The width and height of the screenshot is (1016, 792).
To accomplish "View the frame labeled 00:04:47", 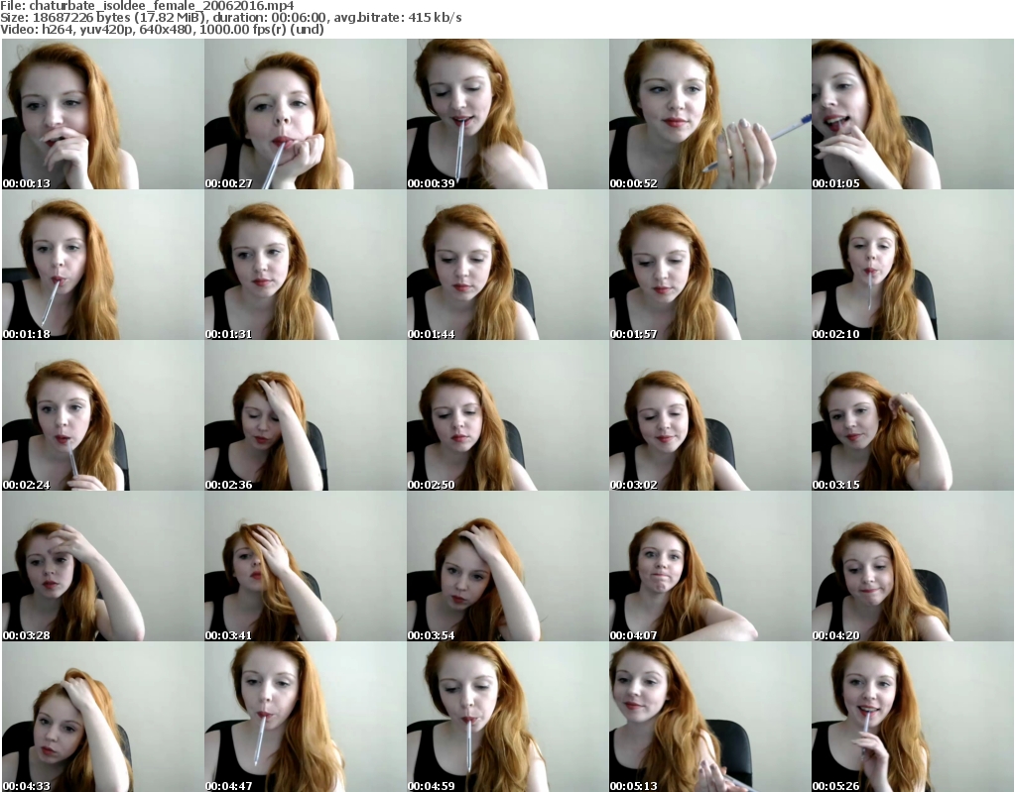I will 306,717.
